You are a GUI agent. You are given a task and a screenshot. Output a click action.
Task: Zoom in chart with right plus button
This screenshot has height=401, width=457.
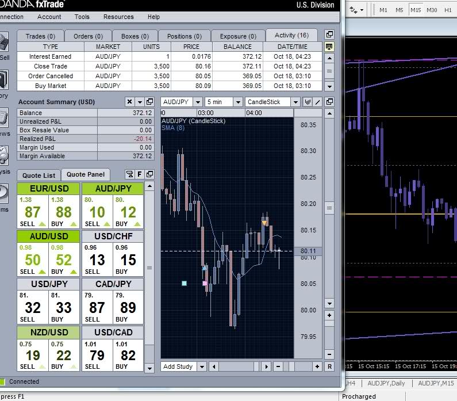click(x=329, y=315)
